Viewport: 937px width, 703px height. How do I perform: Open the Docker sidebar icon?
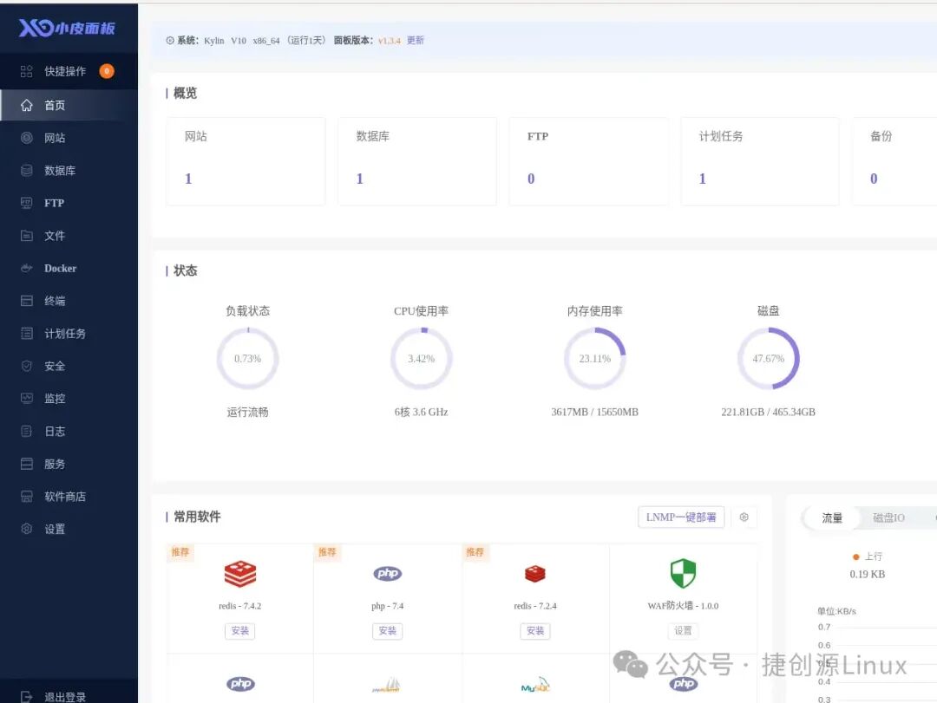(27, 269)
